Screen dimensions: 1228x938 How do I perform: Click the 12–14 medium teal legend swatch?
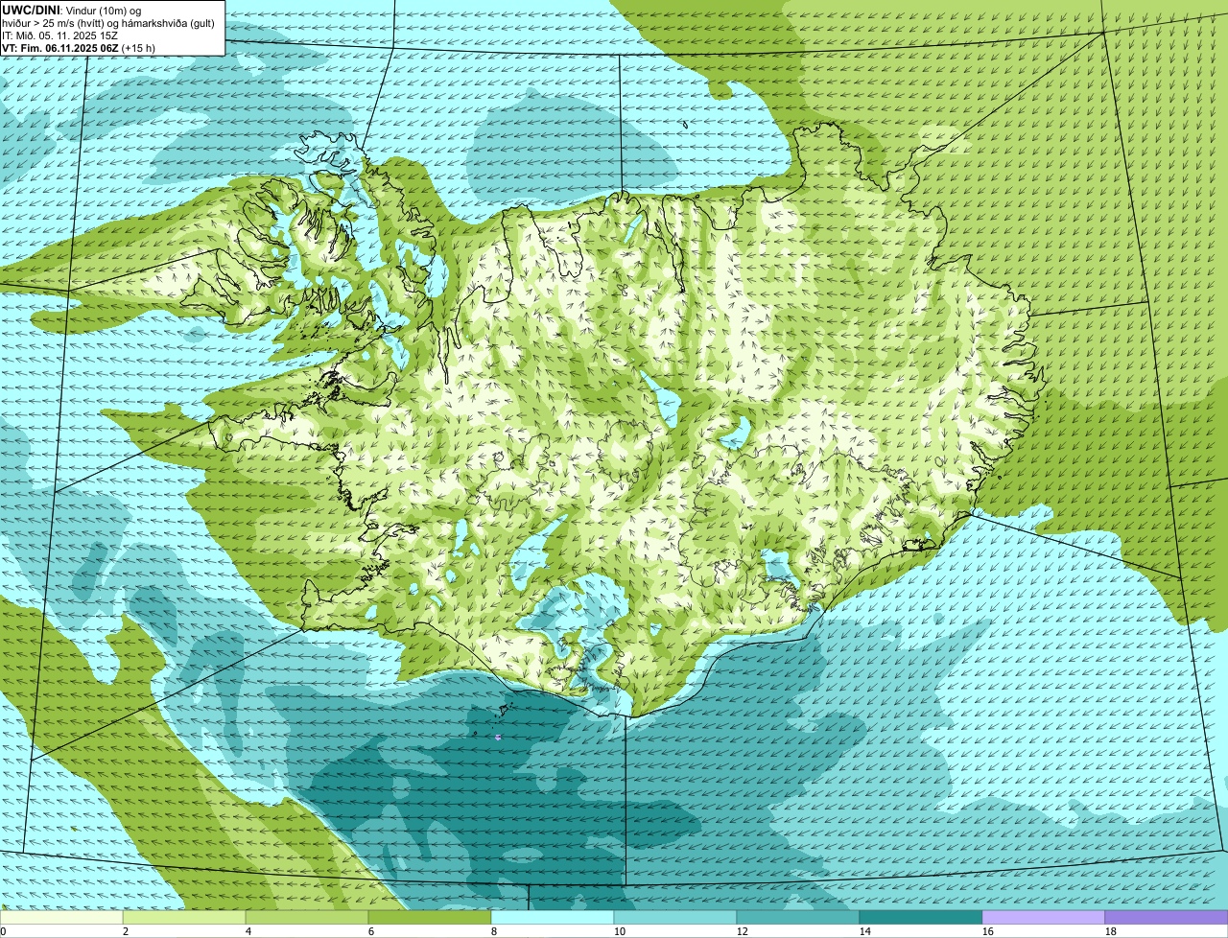coord(798,917)
